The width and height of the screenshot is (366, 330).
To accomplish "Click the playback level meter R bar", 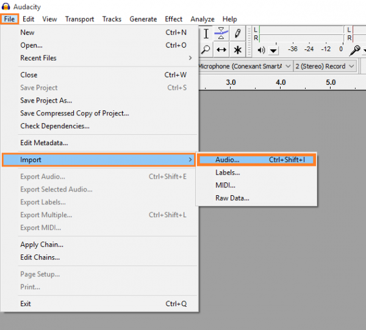I will 301,38.
